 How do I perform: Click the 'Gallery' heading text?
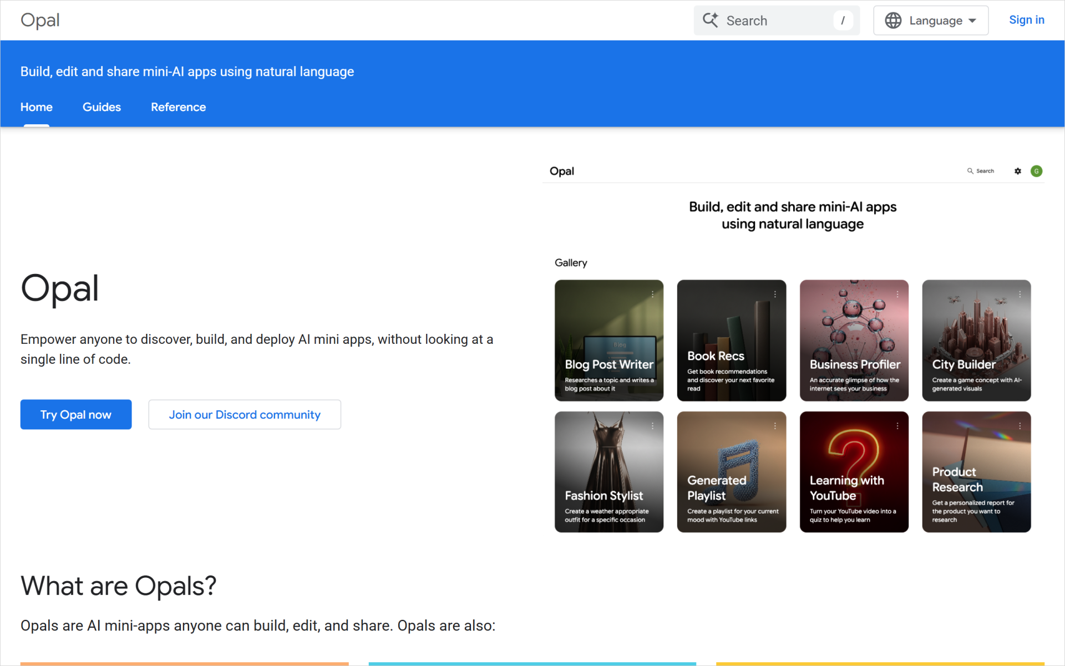(571, 263)
